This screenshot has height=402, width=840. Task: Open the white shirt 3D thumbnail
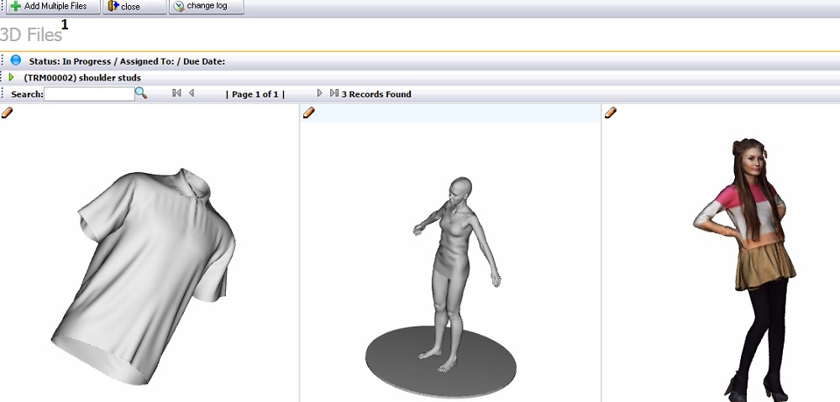(144, 276)
